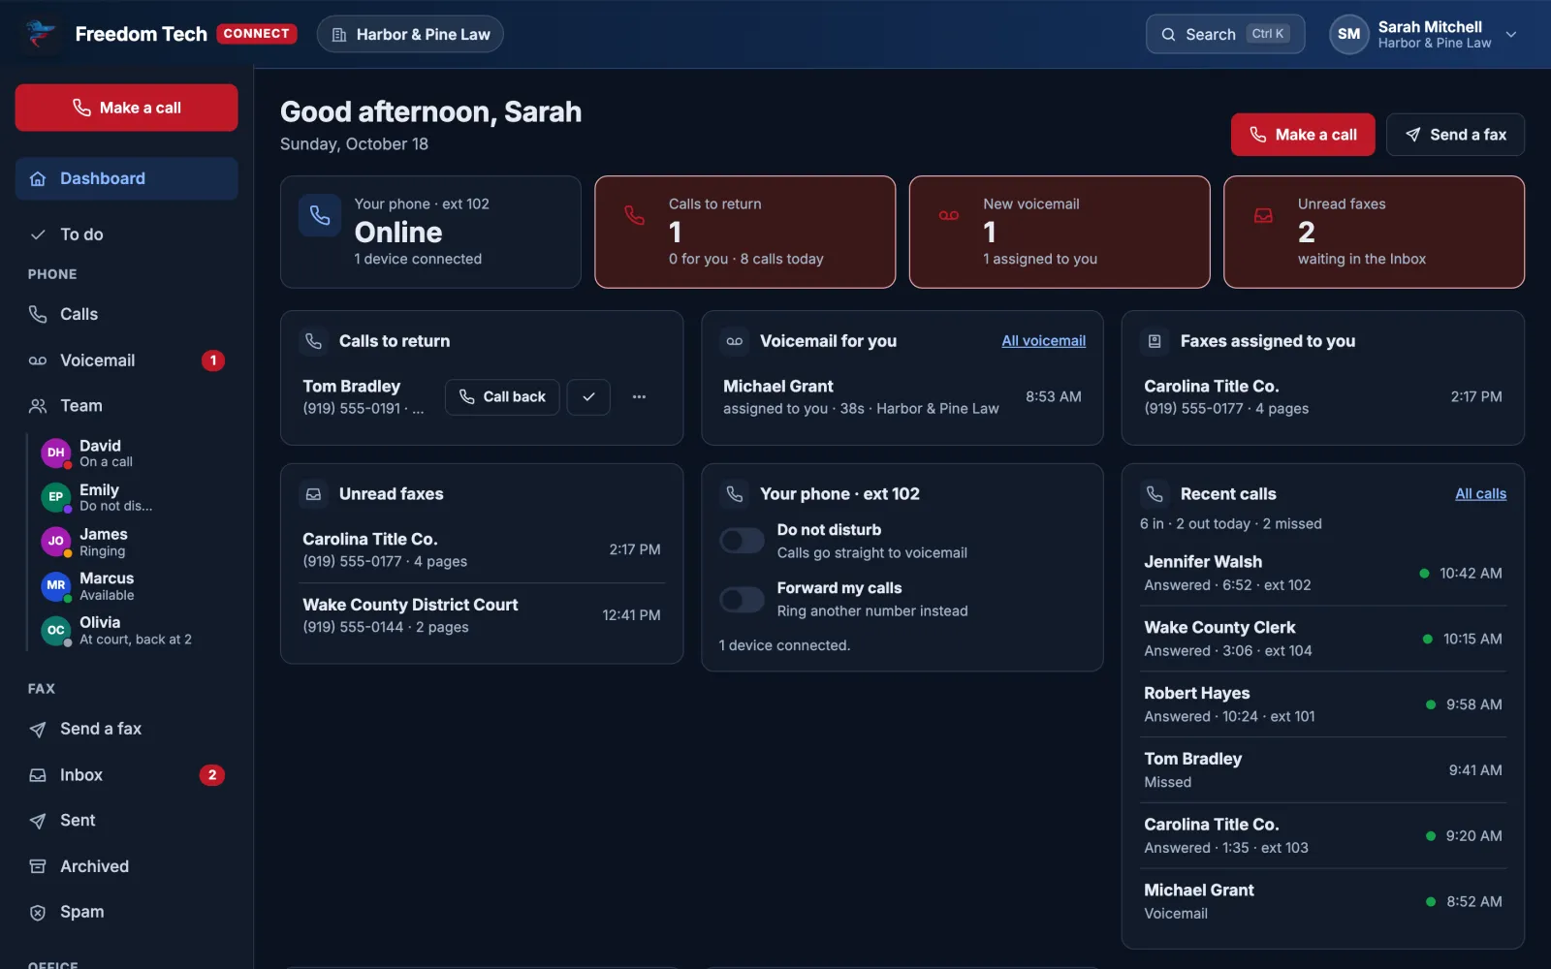Open the Team section
The height and width of the screenshot is (969, 1551).
point(126,406)
